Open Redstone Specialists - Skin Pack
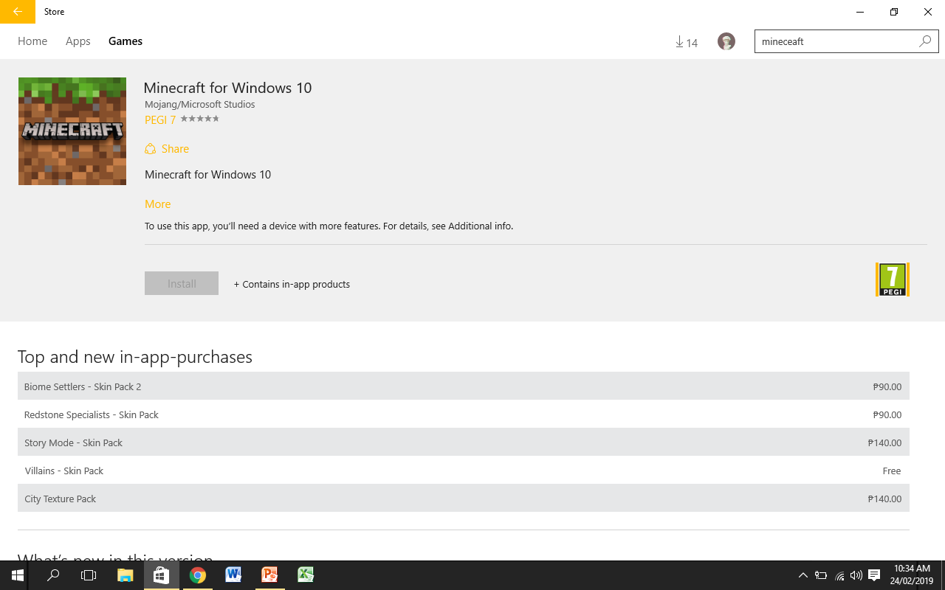The width and height of the screenshot is (945, 590). click(x=464, y=414)
